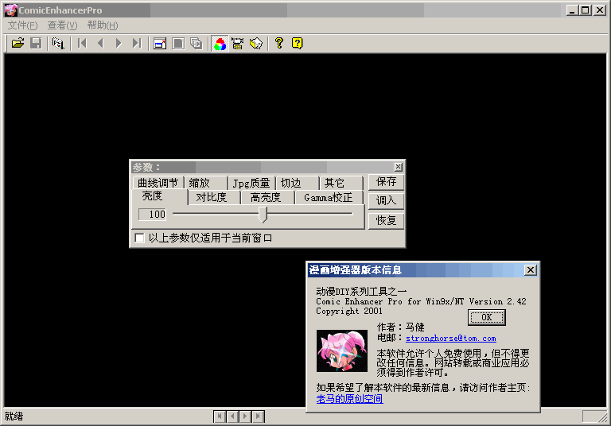The image size is (611, 426).
Task: Open the stronghorse@tom.com email link
Action: pos(450,338)
